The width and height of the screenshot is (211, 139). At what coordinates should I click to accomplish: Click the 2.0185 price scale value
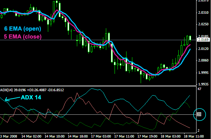(203, 36)
